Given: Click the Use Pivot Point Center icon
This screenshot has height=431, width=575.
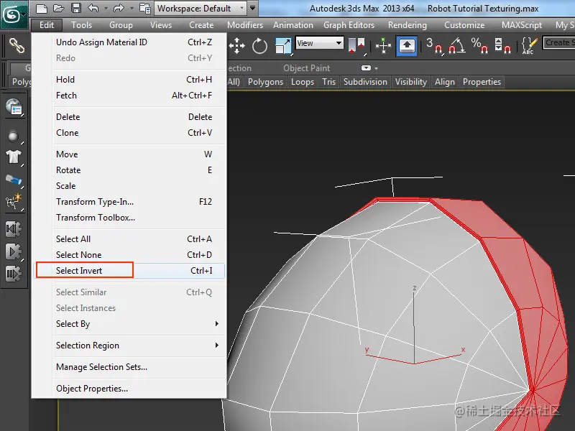Looking at the screenshot, I should pyautogui.click(x=356, y=46).
